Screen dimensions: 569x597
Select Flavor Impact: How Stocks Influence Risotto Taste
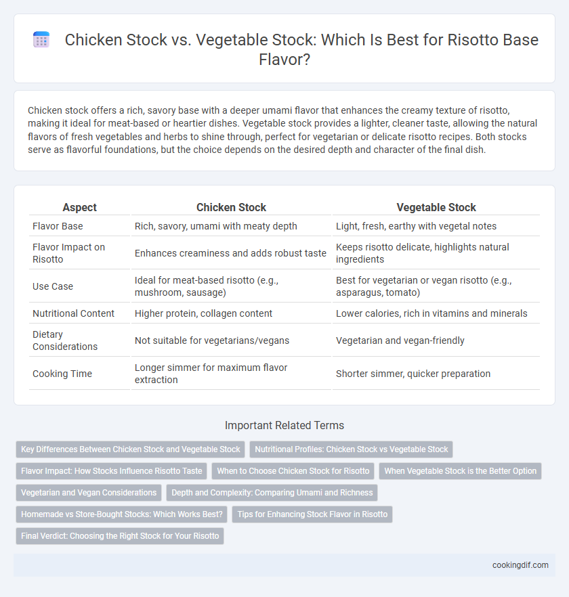coord(111,471)
